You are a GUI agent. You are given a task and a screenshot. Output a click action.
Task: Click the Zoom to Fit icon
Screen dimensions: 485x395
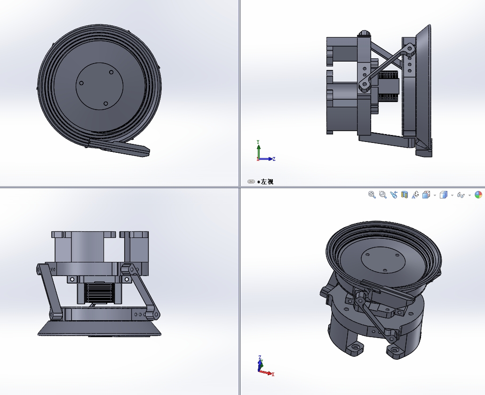tap(372, 195)
